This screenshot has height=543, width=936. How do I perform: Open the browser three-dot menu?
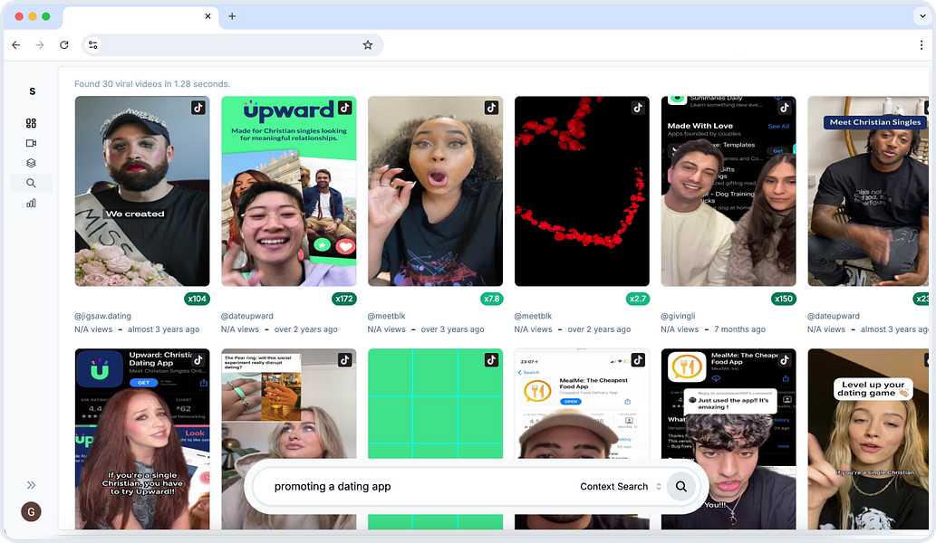[922, 44]
